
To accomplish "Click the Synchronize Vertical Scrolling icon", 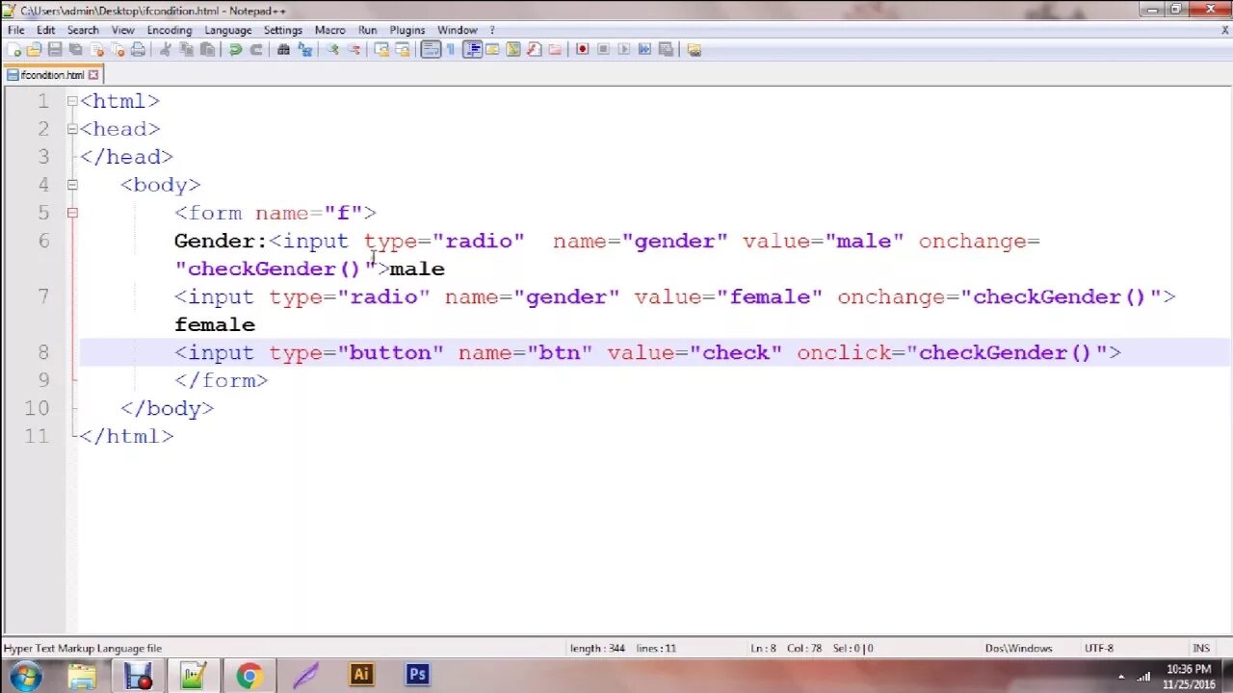I will (x=381, y=50).
